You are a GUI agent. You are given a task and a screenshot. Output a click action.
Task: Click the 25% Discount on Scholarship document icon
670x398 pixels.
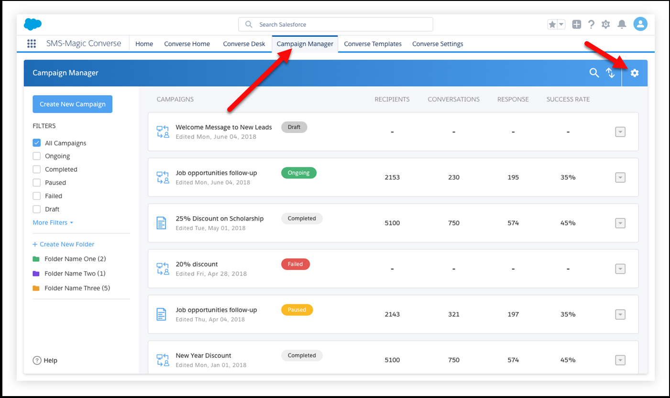[162, 223]
